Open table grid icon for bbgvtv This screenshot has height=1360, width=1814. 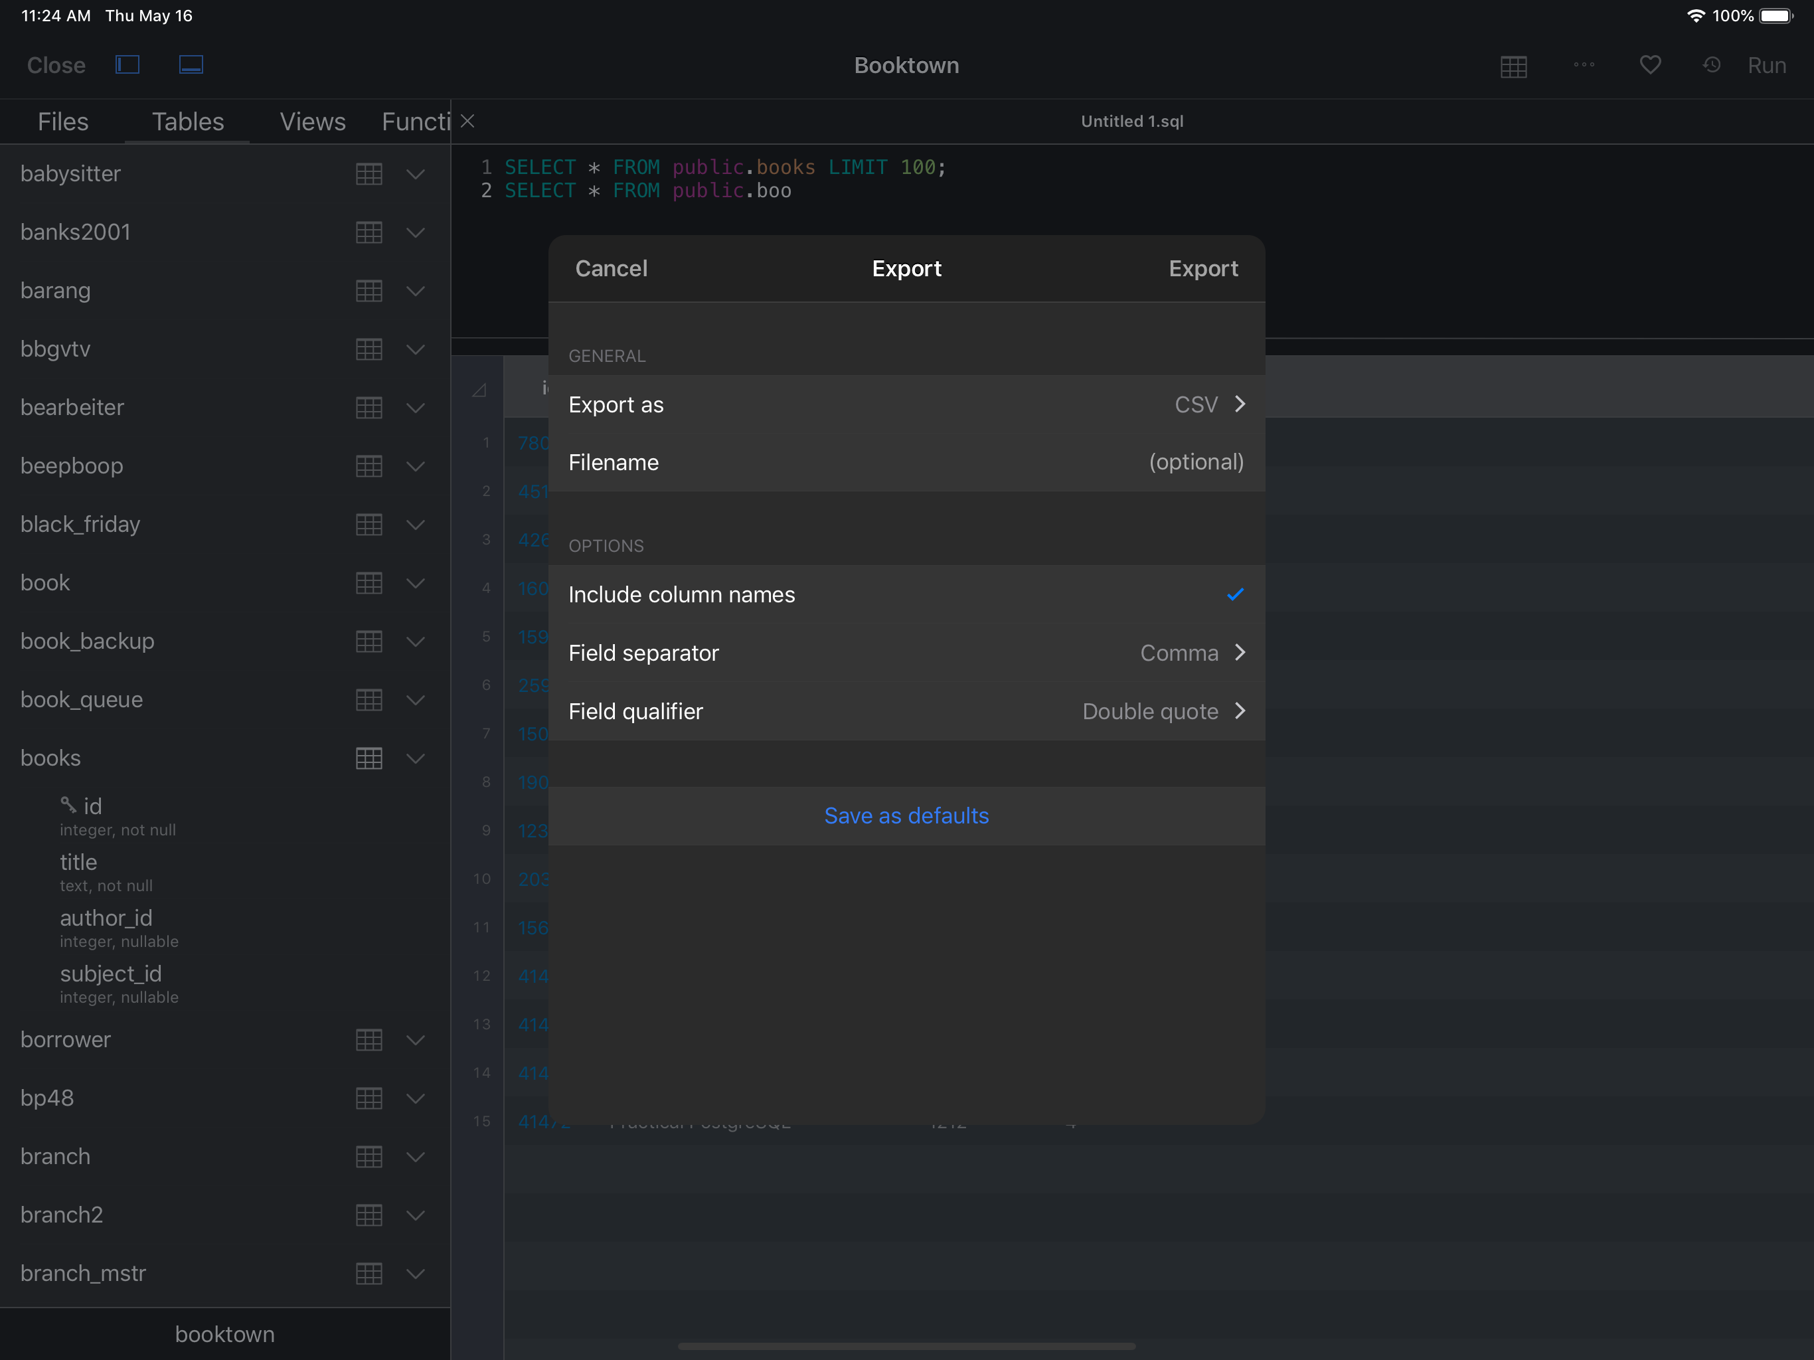369,349
